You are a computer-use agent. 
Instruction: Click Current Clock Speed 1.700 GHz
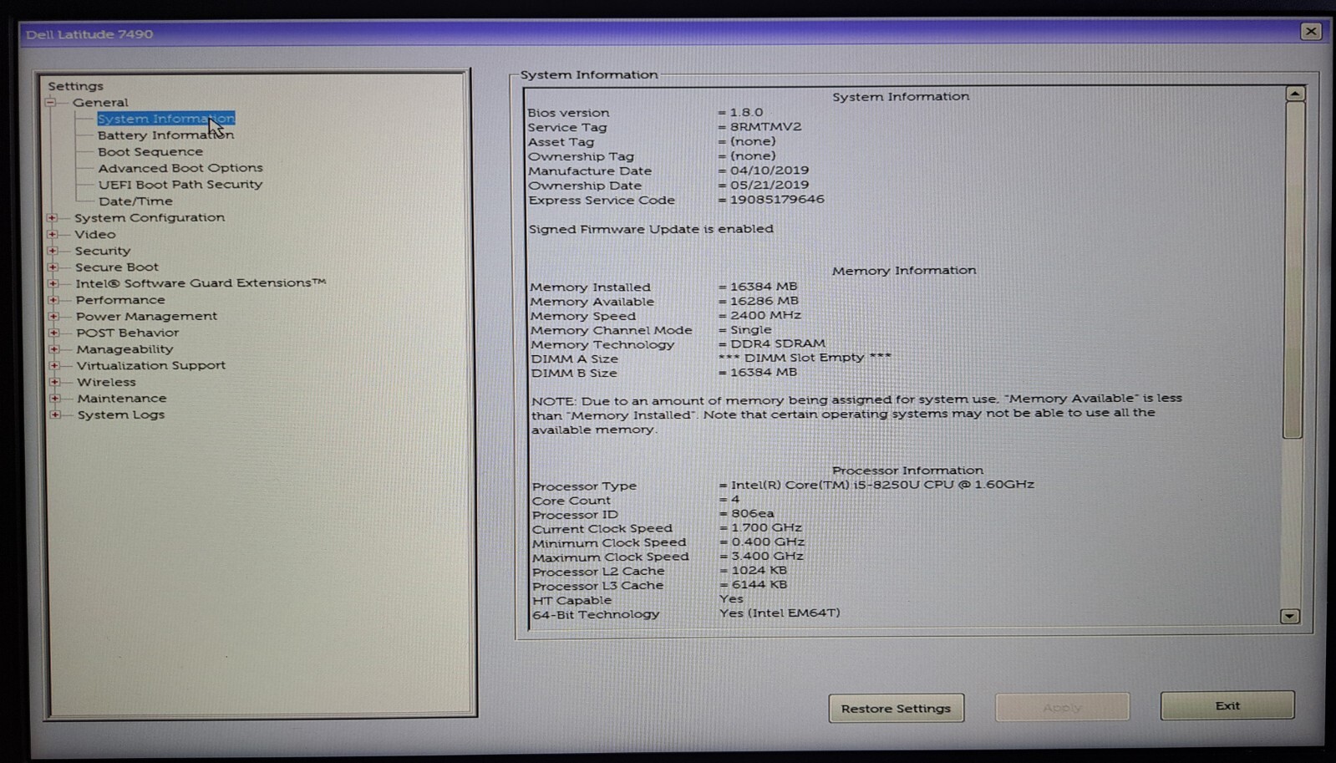pos(767,528)
